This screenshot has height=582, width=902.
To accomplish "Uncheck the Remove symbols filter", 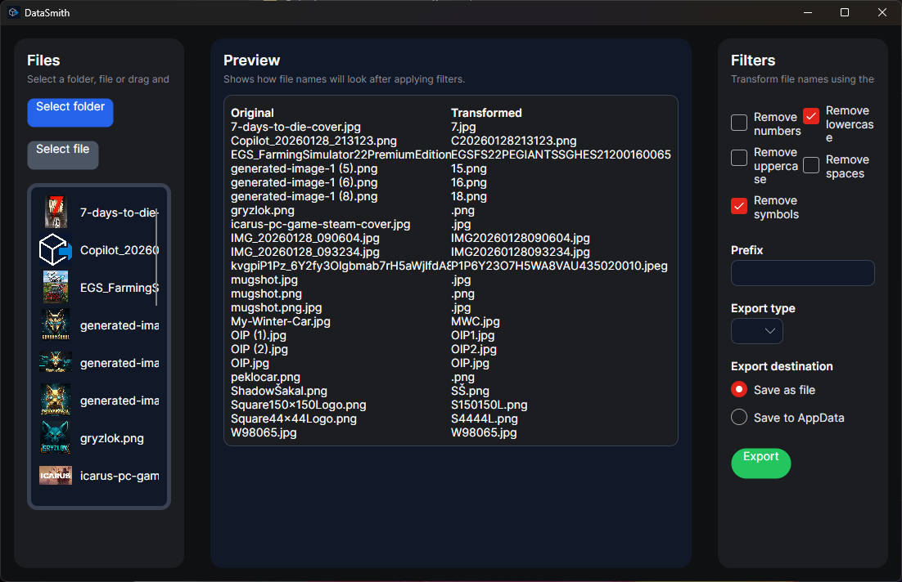I will tap(739, 207).
